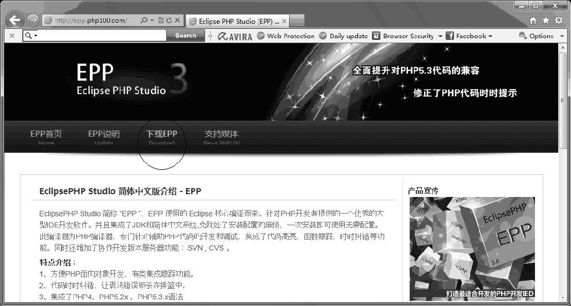Click the Facebook toolbar icon
Screen dimensions: 571x306
click(x=450, y=35)
